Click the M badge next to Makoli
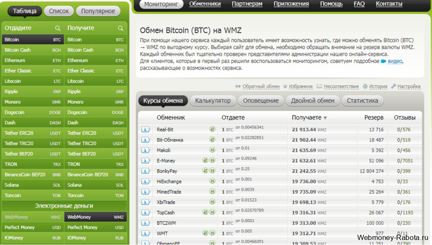This screenshot has height=245, width=432. (212, 150)
